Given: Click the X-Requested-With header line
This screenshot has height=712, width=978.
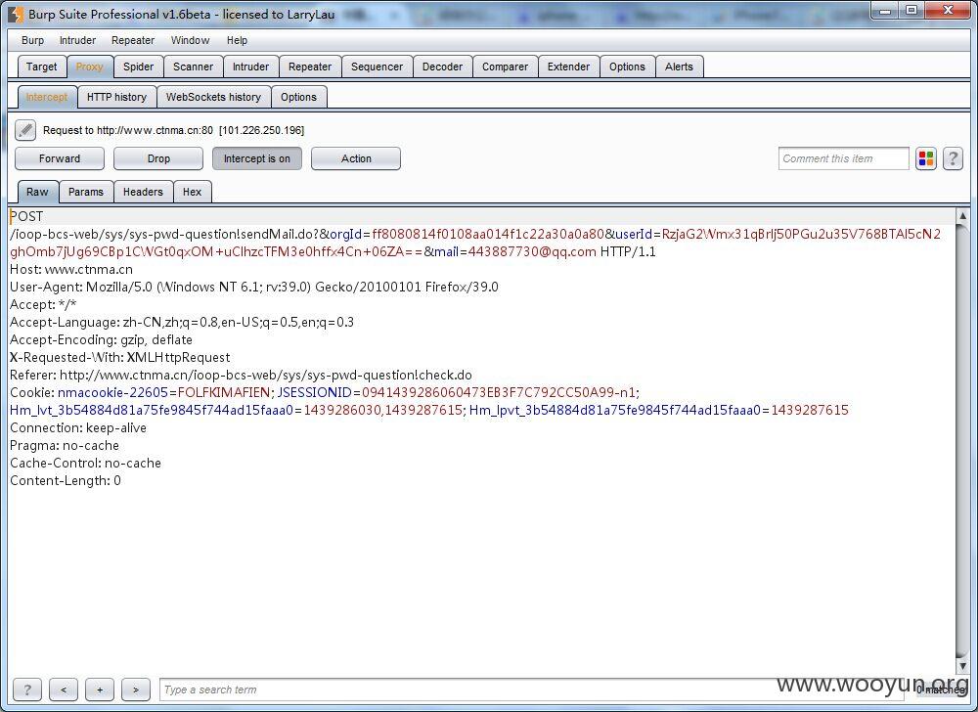Looking at the screenshot, I should pyautogui.click(x=119, y=357).
